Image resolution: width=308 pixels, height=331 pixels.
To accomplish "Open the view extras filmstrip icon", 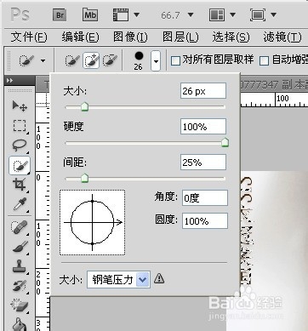I will pos(121,14).
